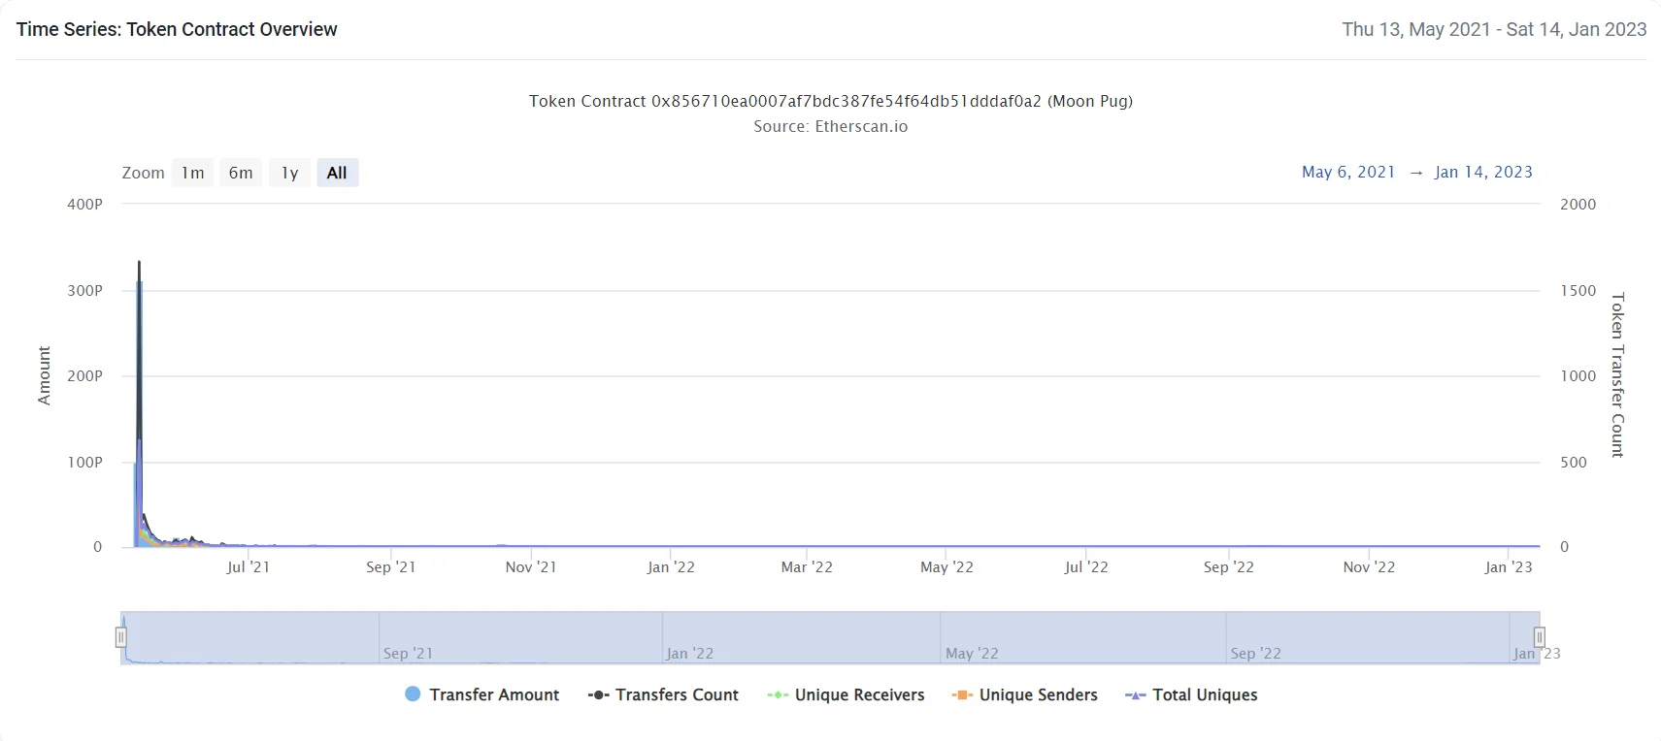Hide the Unique Receivers series label
Image resolution: width=1661 pixels, height=741 pixels.
(x=859, y=695)
